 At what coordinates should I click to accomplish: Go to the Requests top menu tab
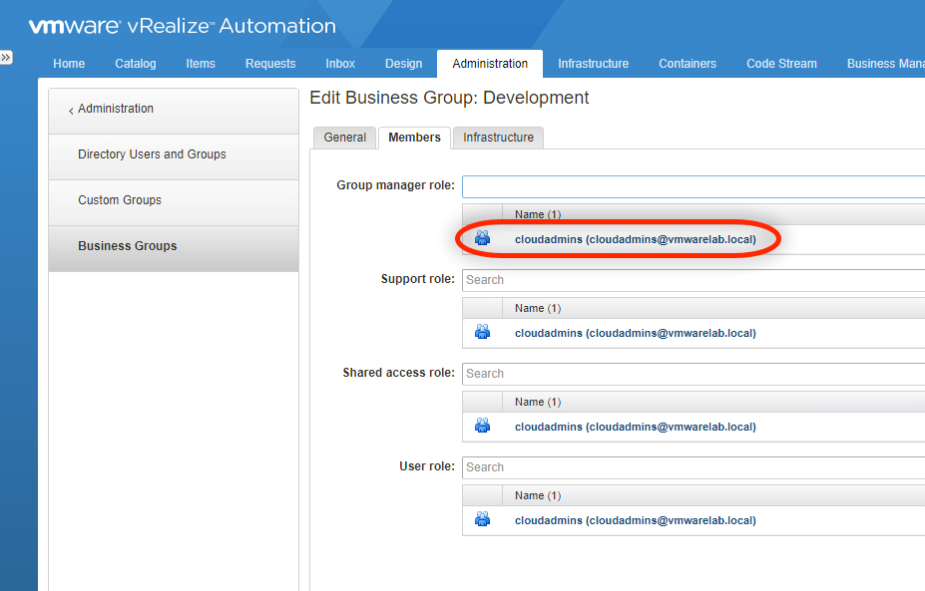coord(270,64)
